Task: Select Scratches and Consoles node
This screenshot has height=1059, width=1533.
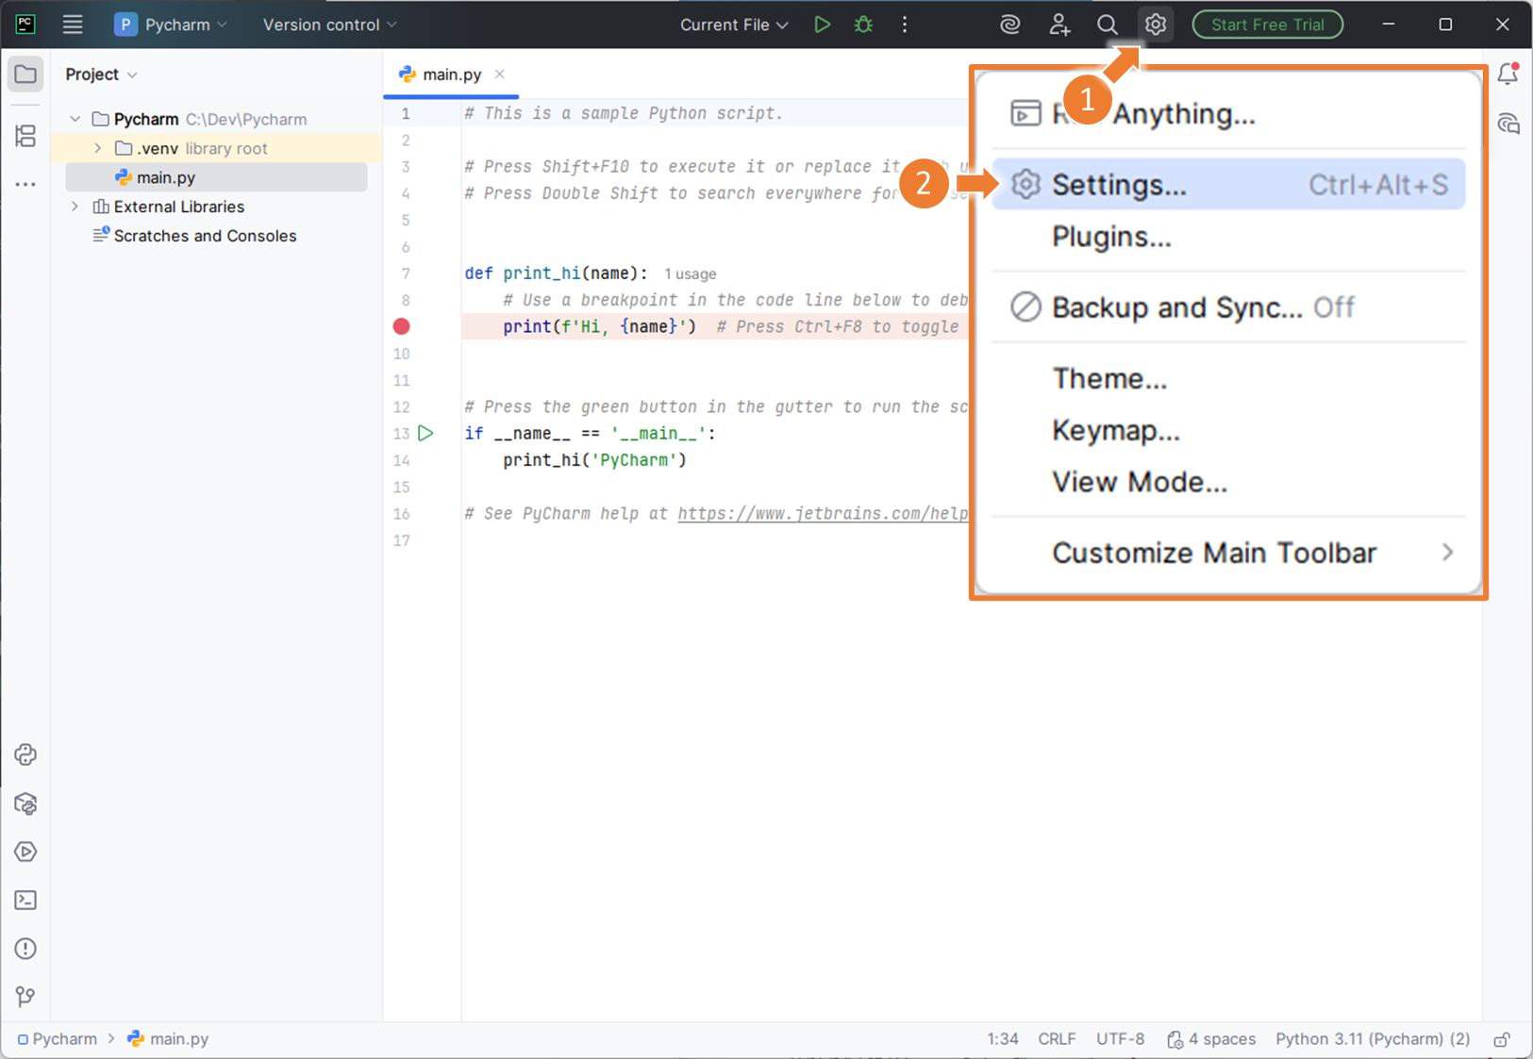Action: point(205,236)
